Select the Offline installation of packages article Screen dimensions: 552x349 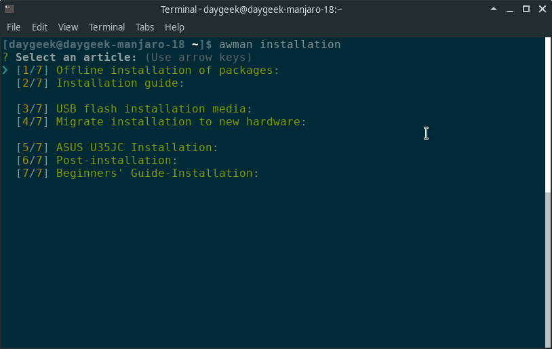click(x=167, y=70)
